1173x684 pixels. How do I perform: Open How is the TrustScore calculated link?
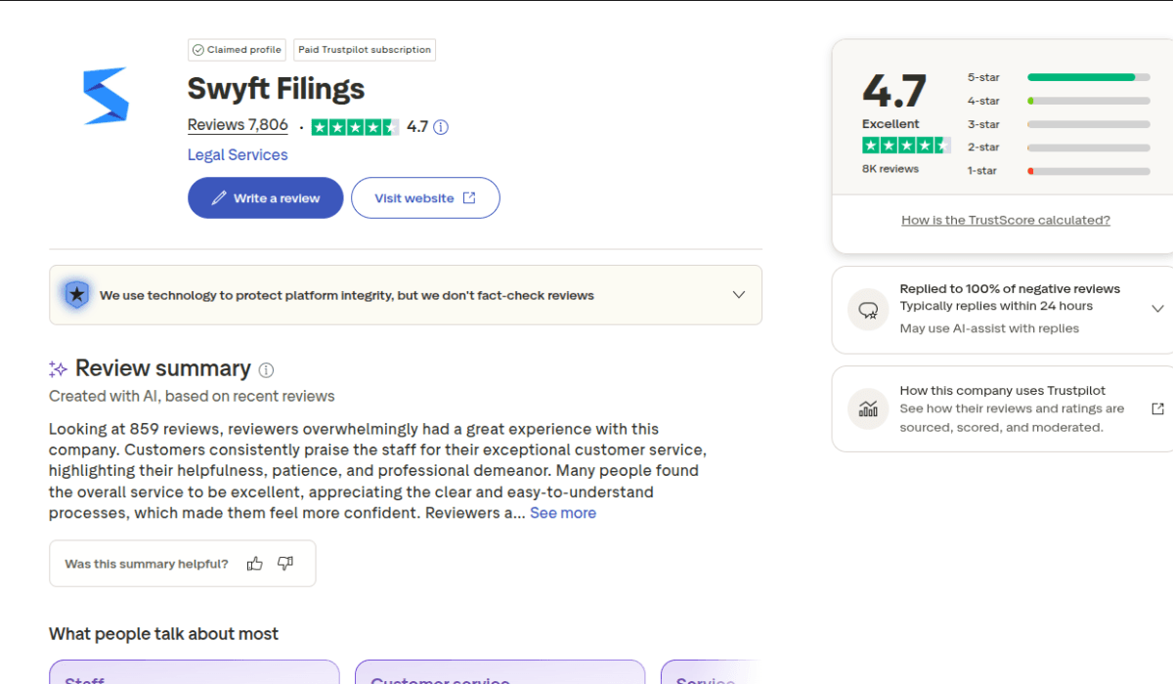coord(1006,220)
